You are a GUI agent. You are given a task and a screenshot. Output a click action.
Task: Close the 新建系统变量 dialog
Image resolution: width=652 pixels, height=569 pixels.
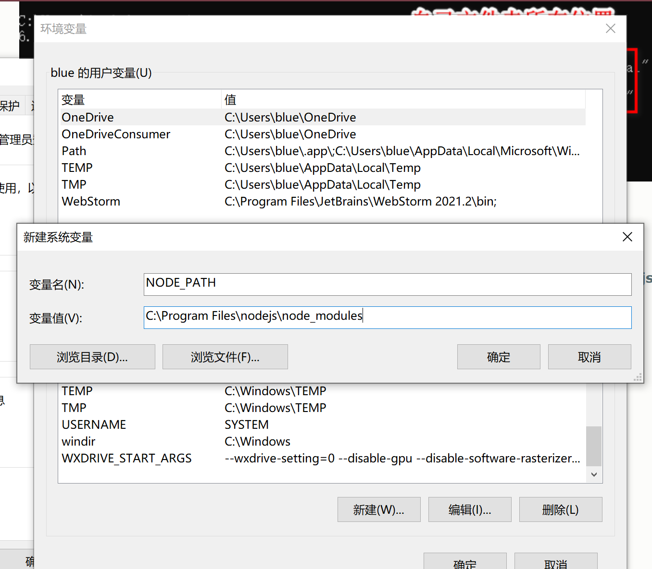[x=627, y=237]
